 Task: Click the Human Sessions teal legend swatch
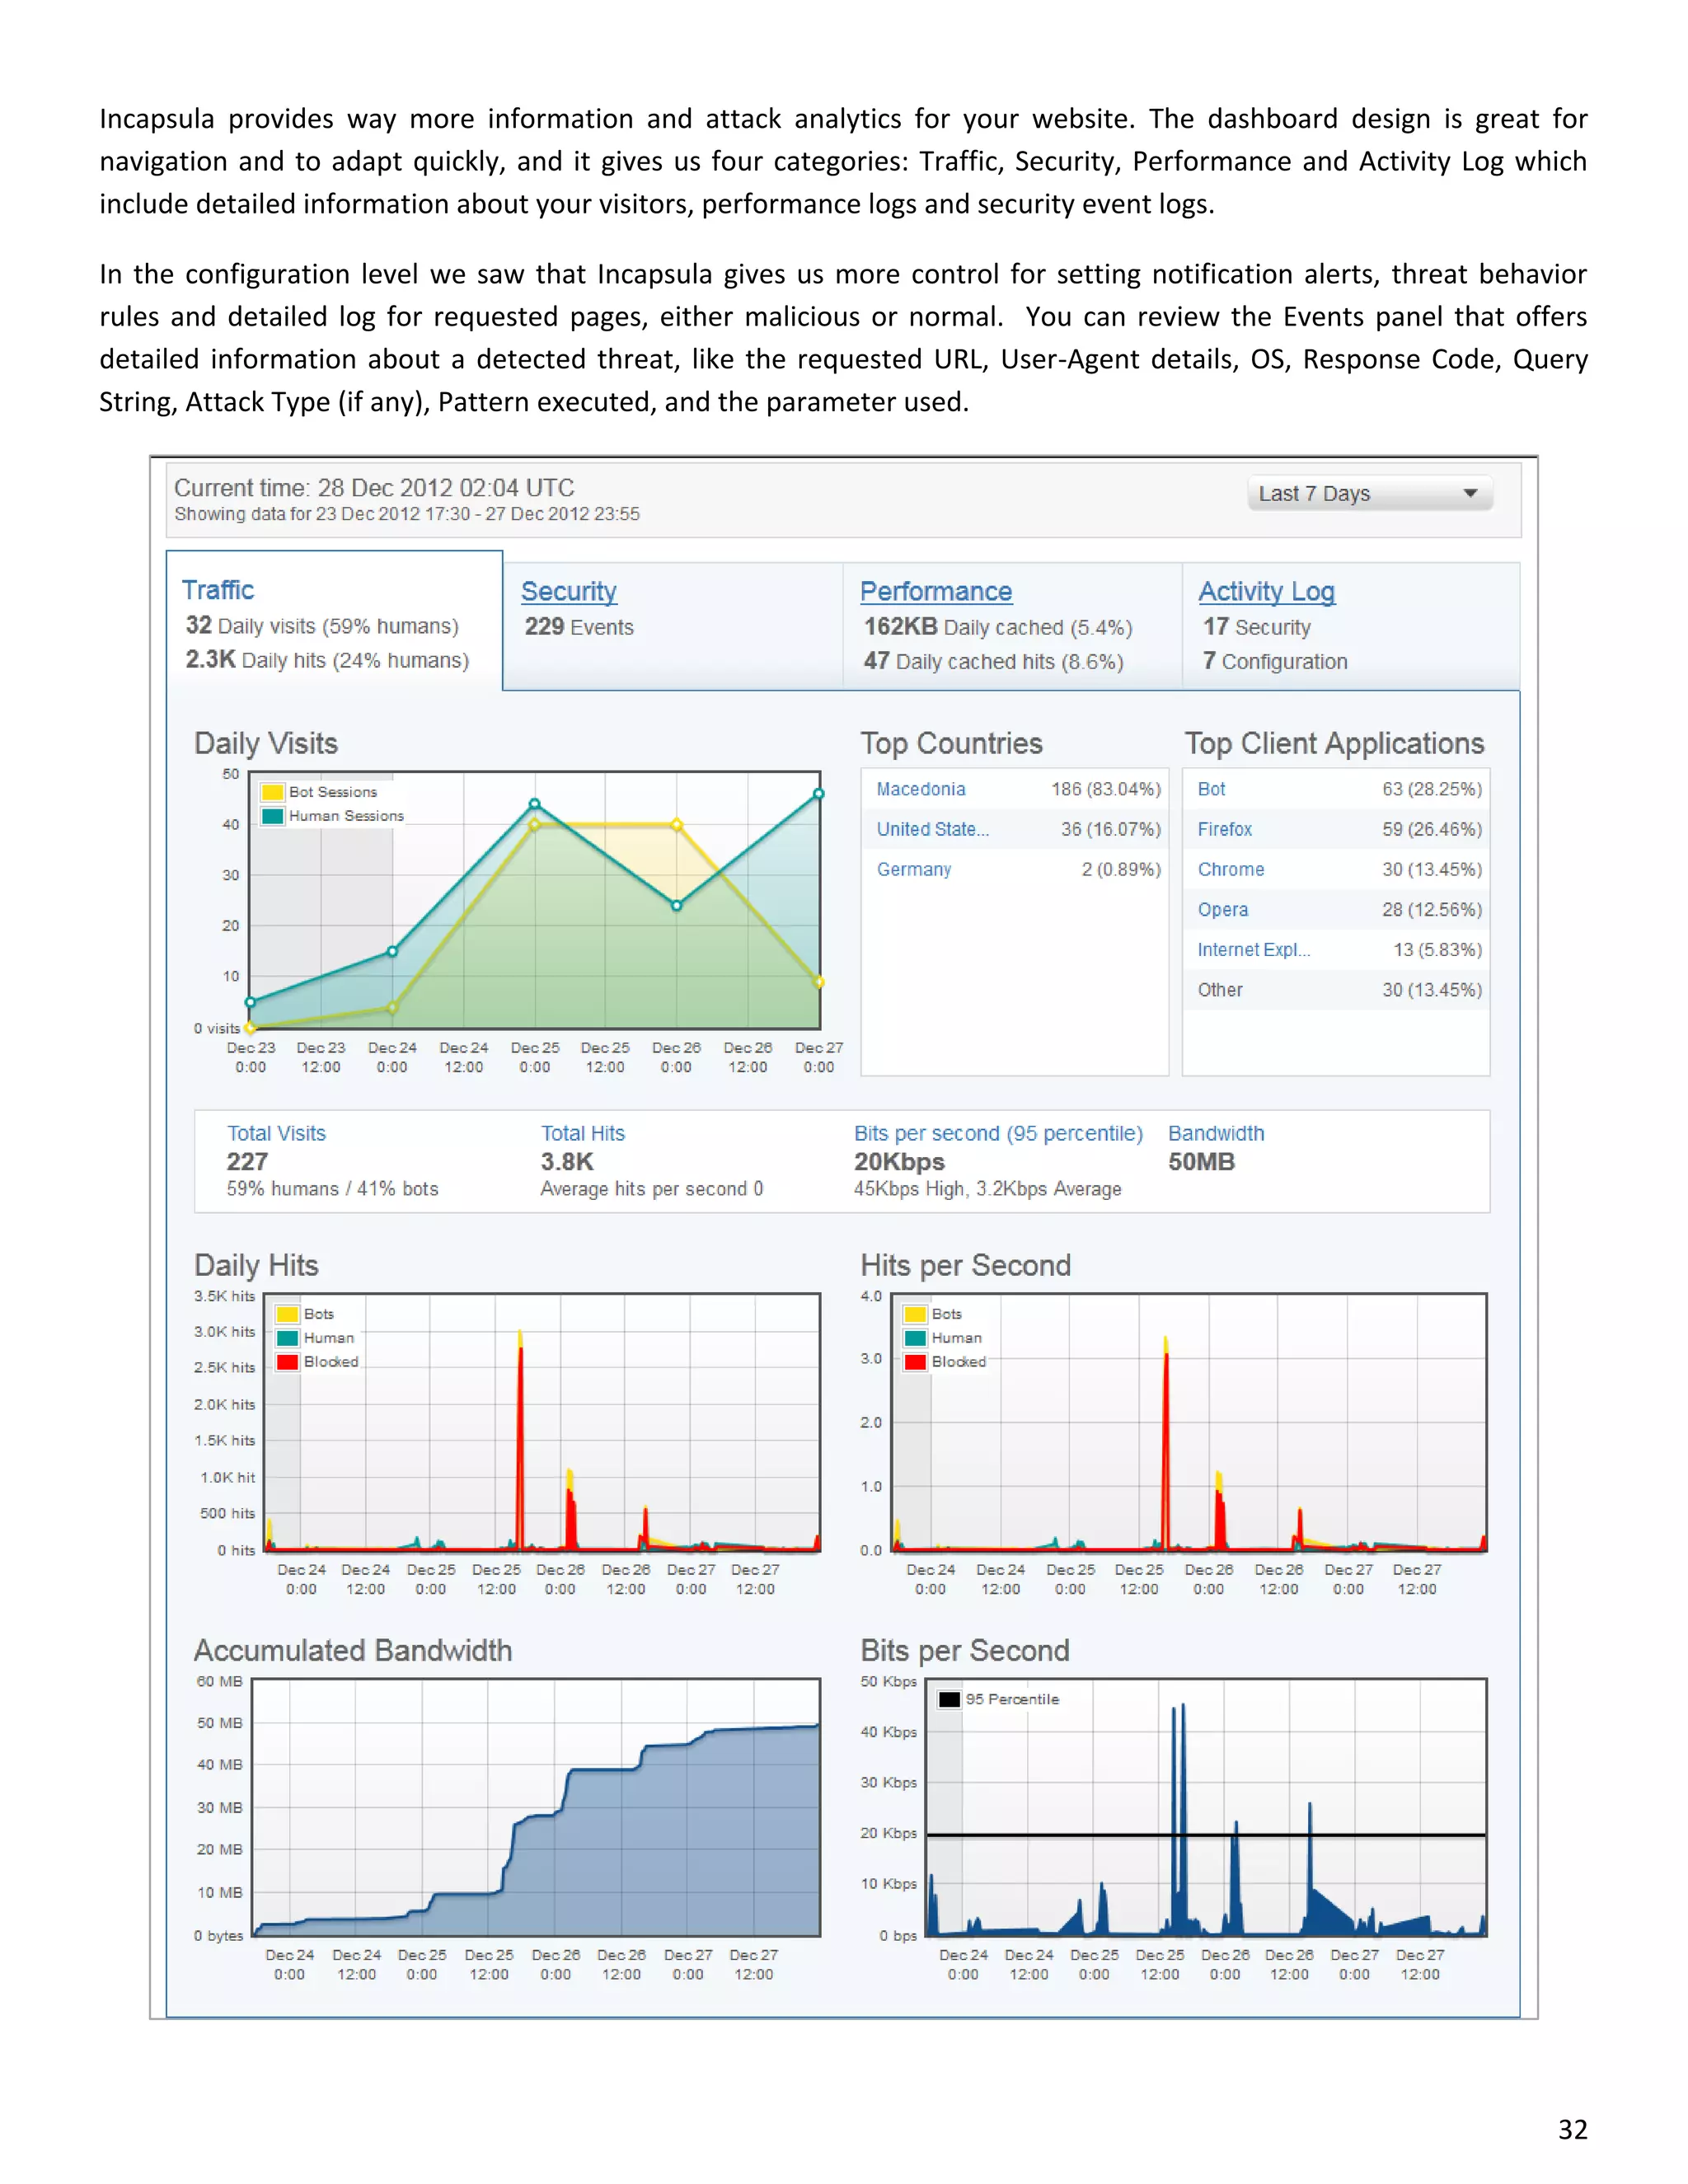pyautogui.click(x=272, y=816)
